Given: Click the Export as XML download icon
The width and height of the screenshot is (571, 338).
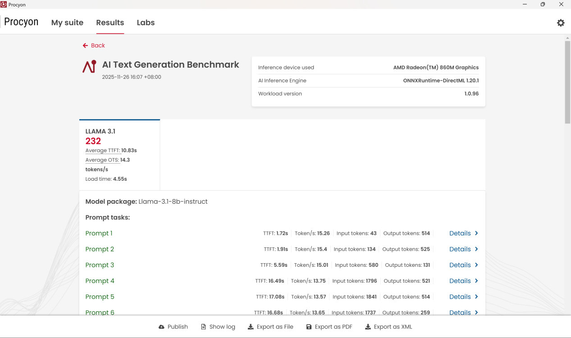Looking at the screenshot, I should [368, 327].
